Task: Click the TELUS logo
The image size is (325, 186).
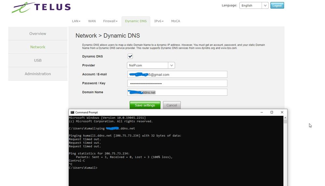Action: (x=41, y=7)
